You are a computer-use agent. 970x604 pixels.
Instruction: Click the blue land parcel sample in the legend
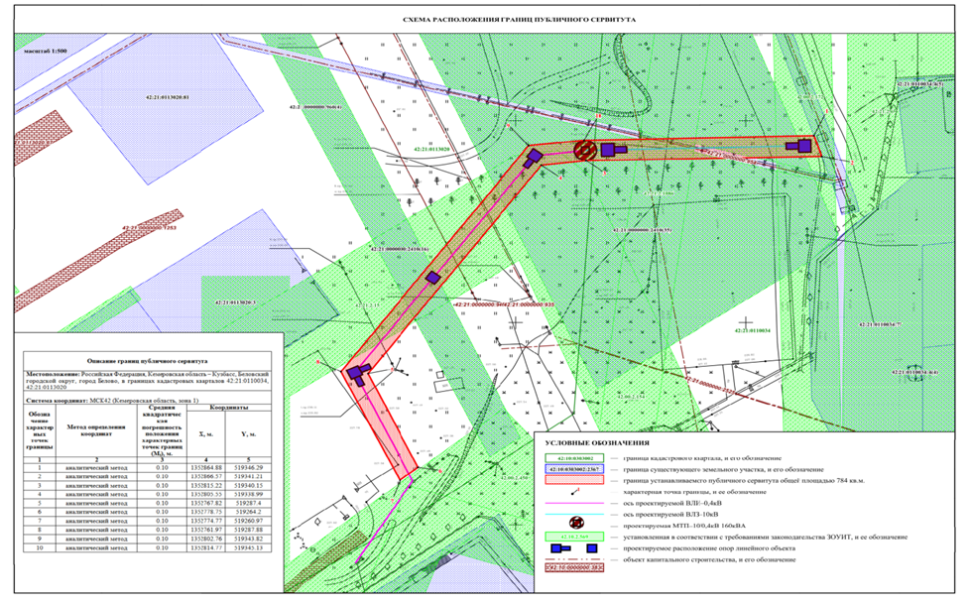571,467
